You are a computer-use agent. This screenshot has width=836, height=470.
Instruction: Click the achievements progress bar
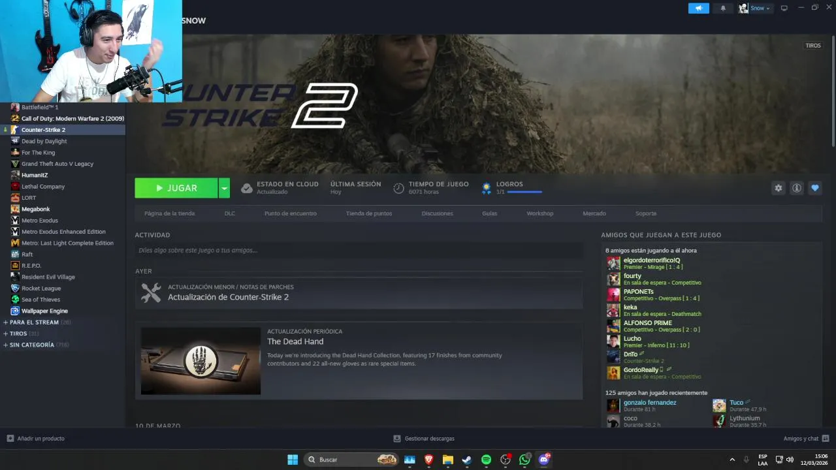pos(524,192)
